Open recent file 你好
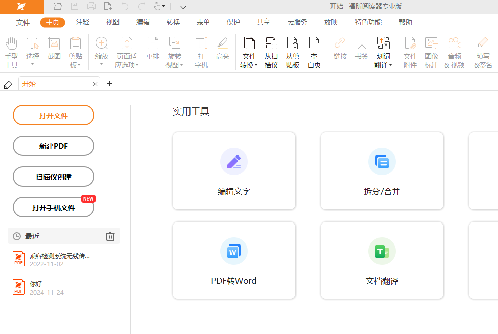 (63, 287)
